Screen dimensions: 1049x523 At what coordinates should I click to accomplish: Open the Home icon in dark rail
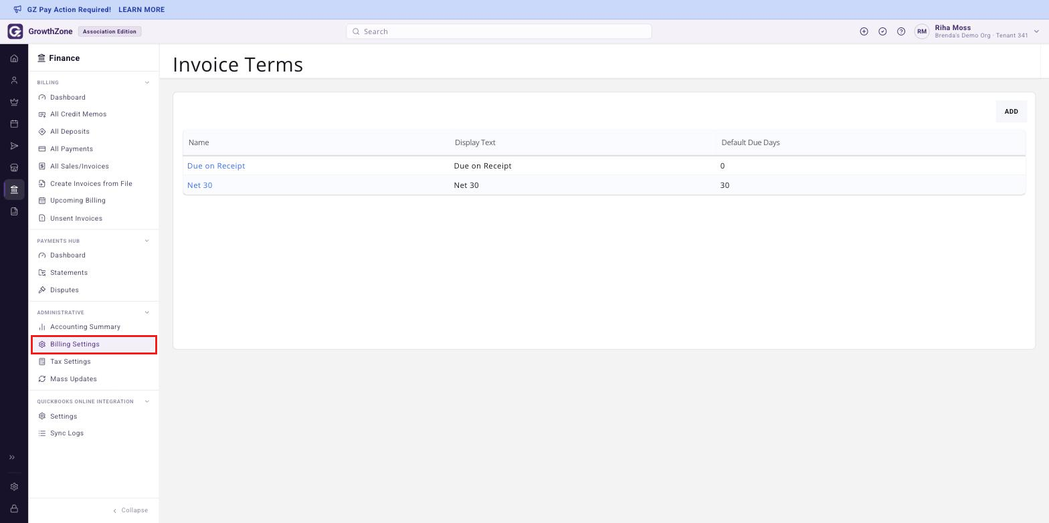14,59
